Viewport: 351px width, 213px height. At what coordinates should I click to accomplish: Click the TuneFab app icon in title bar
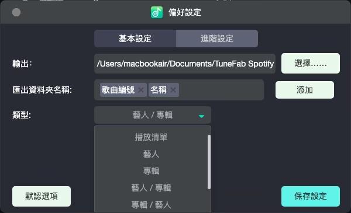click(157, 12)
